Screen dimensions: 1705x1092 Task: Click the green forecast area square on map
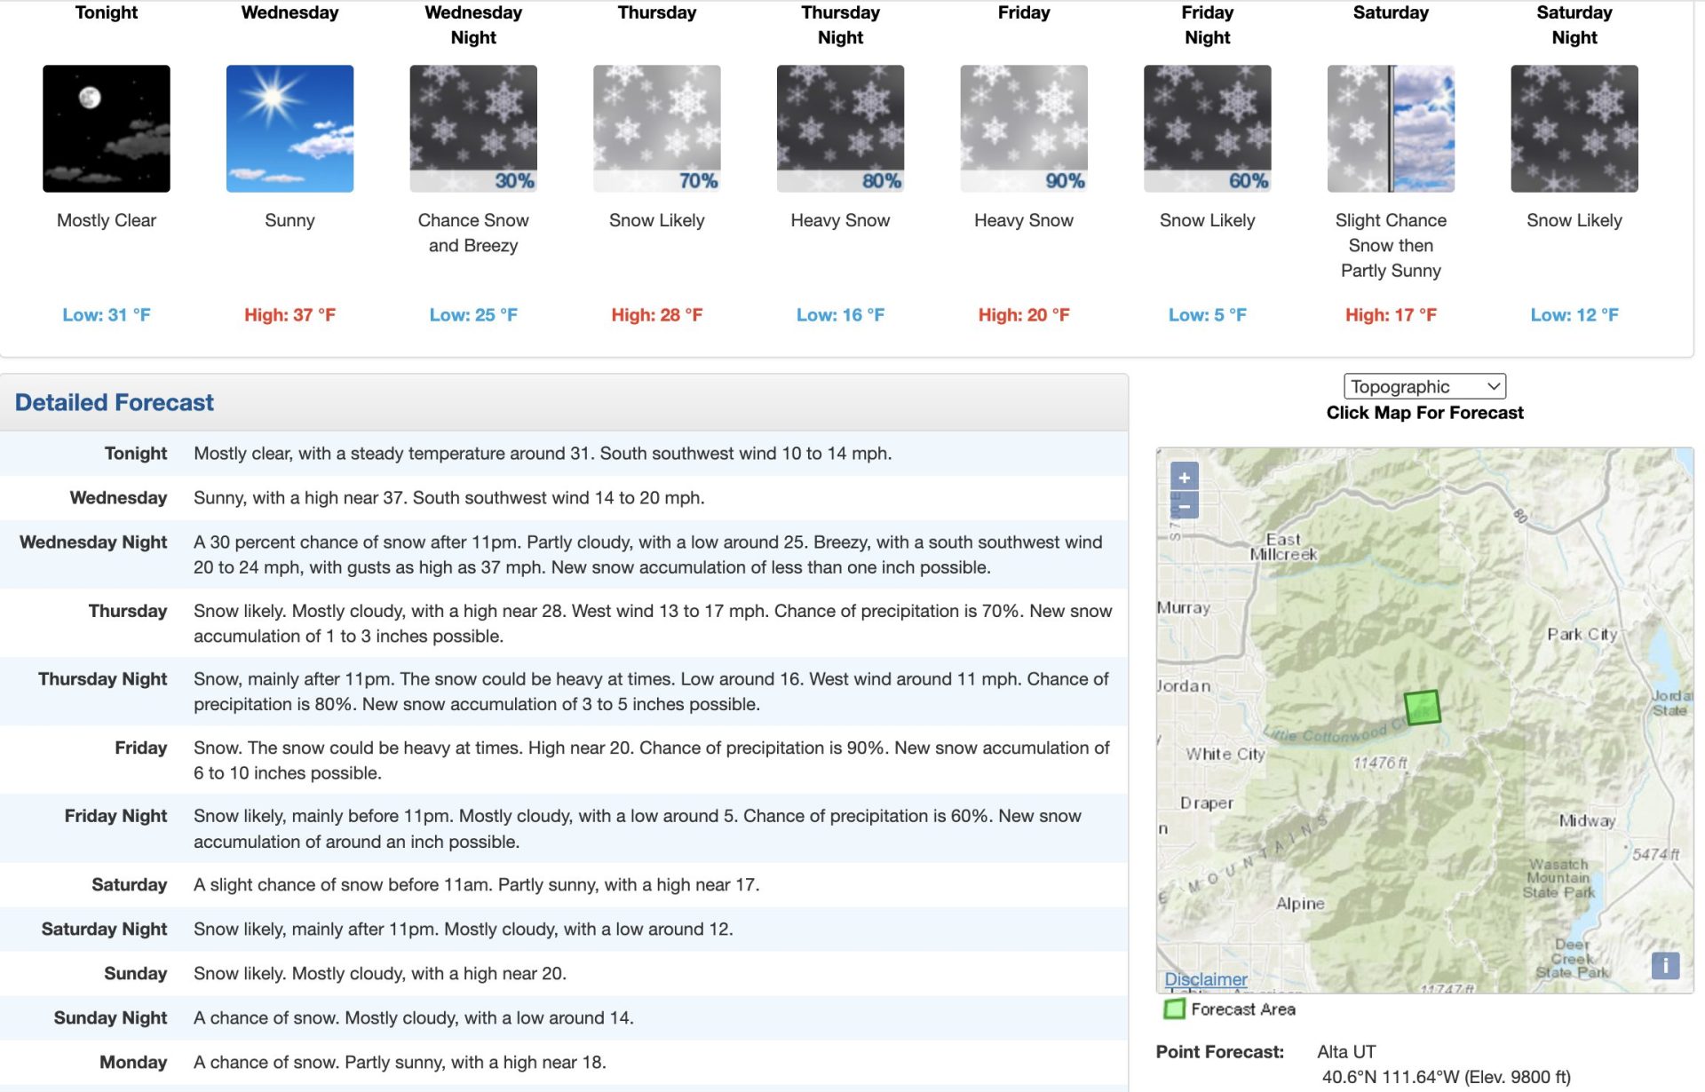1422,708
